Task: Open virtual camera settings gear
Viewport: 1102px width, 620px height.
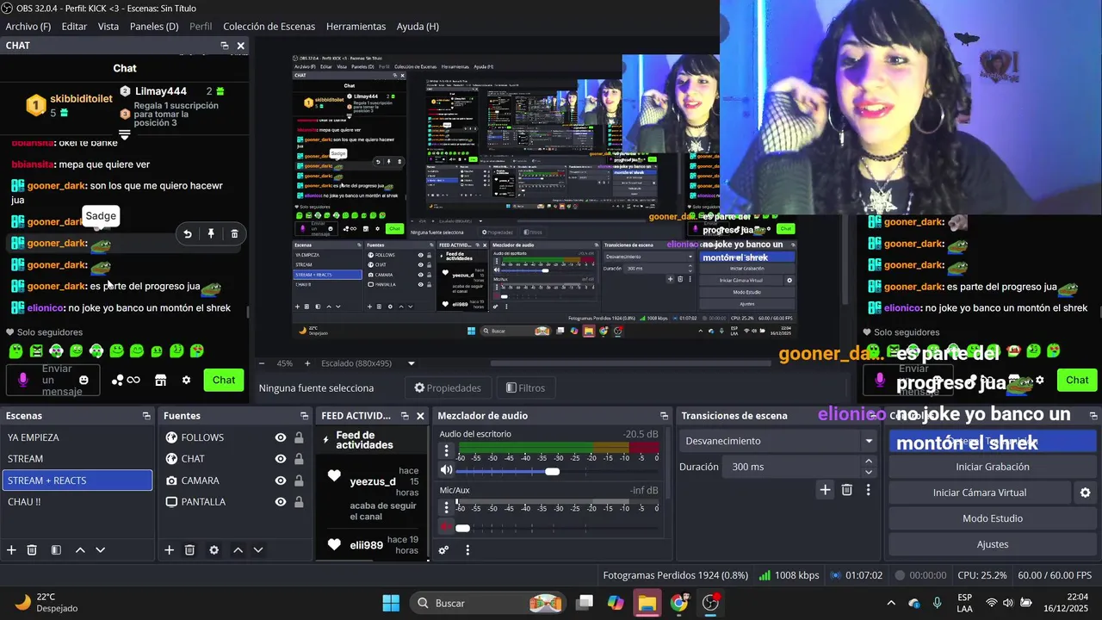Action: (x=1085, y=493)
